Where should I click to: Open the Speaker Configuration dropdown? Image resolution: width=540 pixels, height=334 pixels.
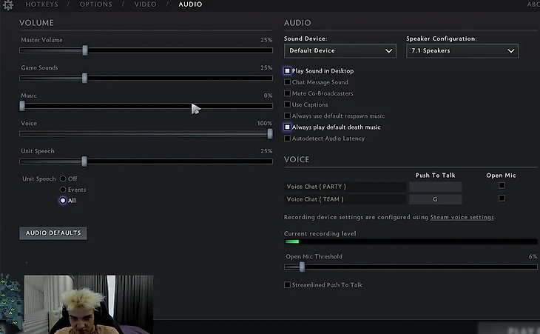462,51
